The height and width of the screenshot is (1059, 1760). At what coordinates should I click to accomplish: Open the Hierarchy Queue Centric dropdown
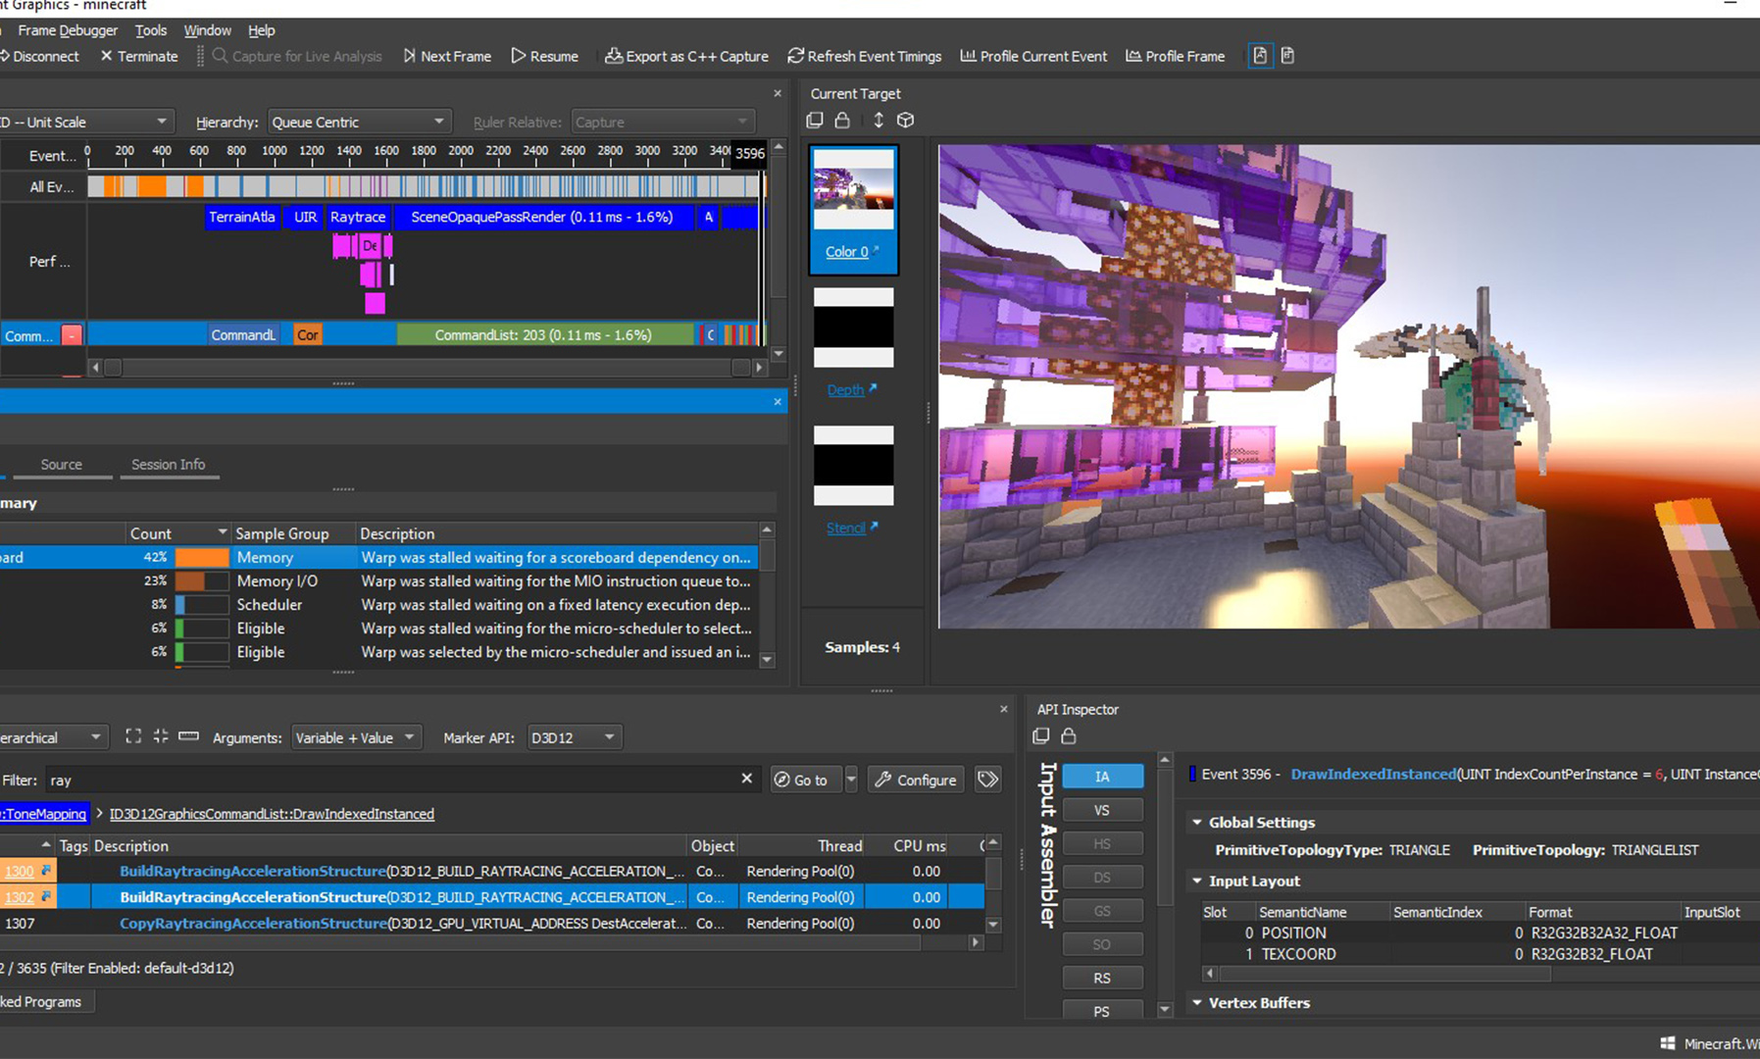(359, 122)
